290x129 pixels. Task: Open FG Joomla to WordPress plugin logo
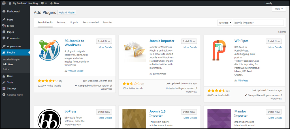pyautogui.click(x=49, y=50)
